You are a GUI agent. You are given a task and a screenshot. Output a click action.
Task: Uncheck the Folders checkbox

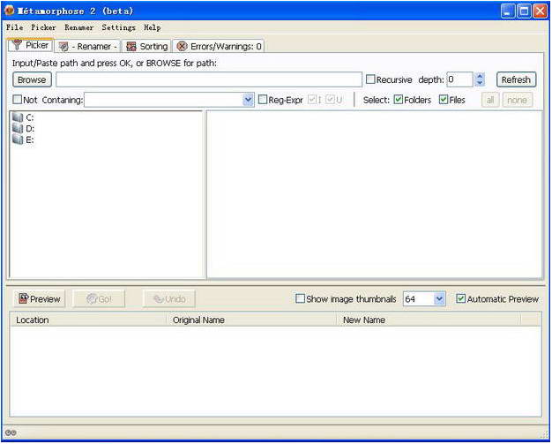399,100
